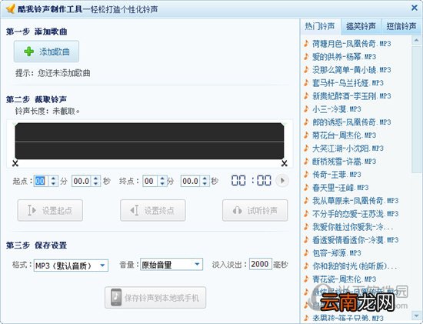The width and height of the screenshot is (423, 324).
Task: Click the 起点 minutes stepper arrows
Action: 53,181
